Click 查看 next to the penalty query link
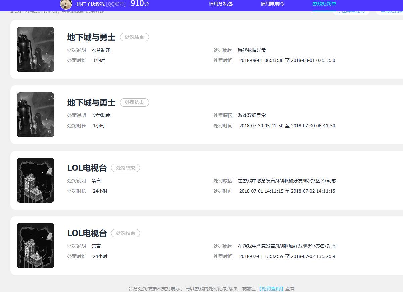The image size is (403, 292). [290, 288]
